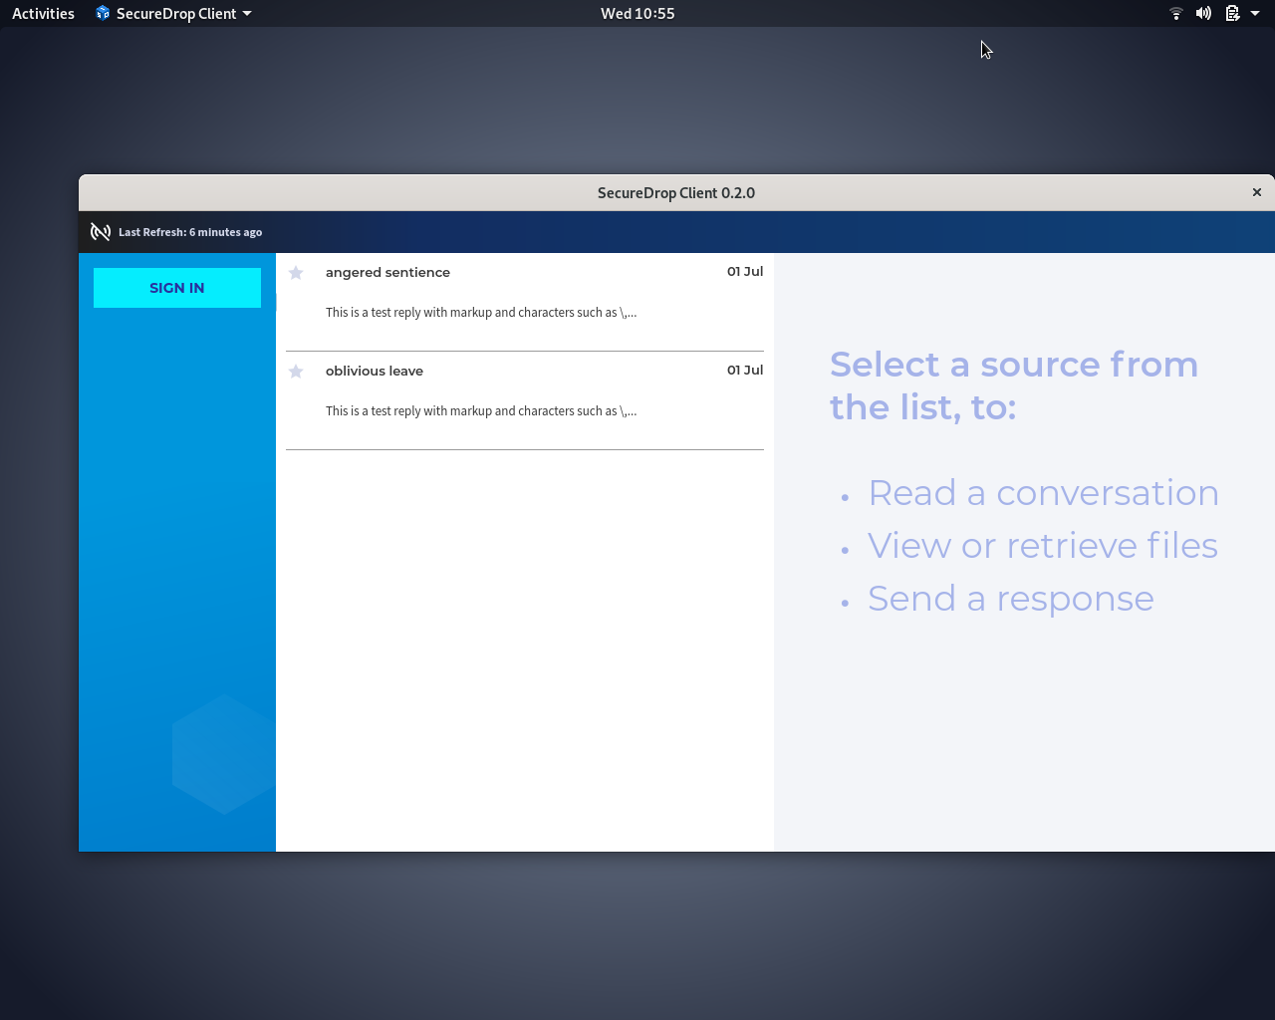Close the SecureDrop Client window
Screen dimensions: 1275x1020
pos(1257,192)
